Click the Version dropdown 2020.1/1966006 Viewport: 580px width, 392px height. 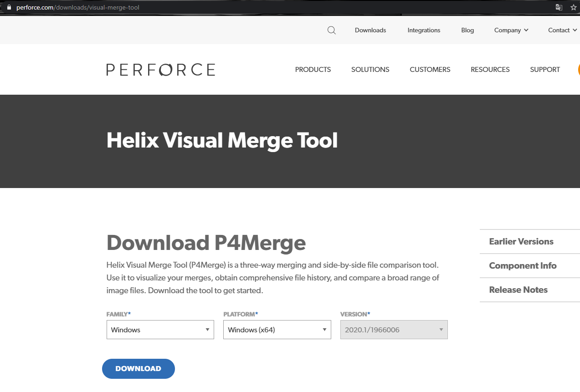(394, 330)
